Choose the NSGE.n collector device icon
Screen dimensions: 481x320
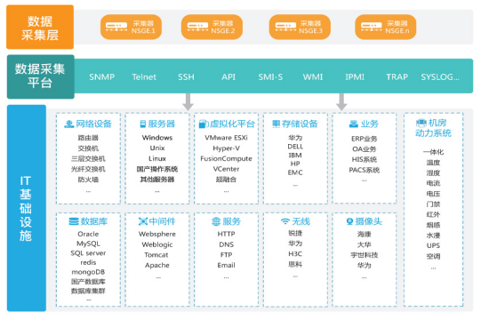coord(371,27)
